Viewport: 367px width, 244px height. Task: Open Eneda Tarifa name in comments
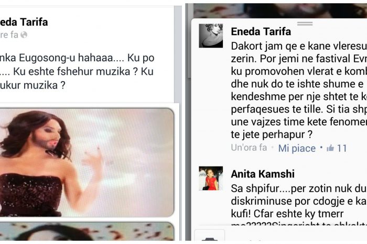point(261,31)
